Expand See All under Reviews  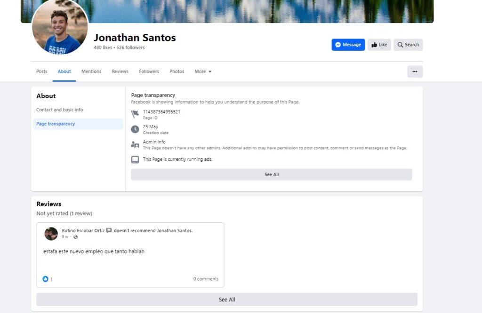click(227, 299)
